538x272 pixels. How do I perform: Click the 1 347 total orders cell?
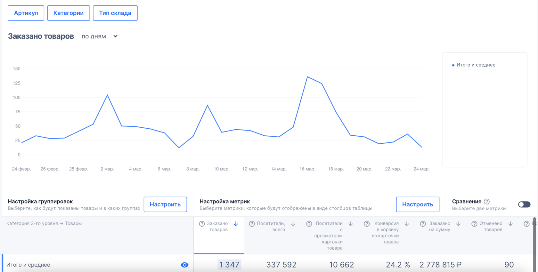pyautogui.click(x=229, y=265)
